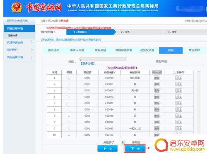
Task: Move row 4 (010074) down with arrow
Action: click(181, 97)
